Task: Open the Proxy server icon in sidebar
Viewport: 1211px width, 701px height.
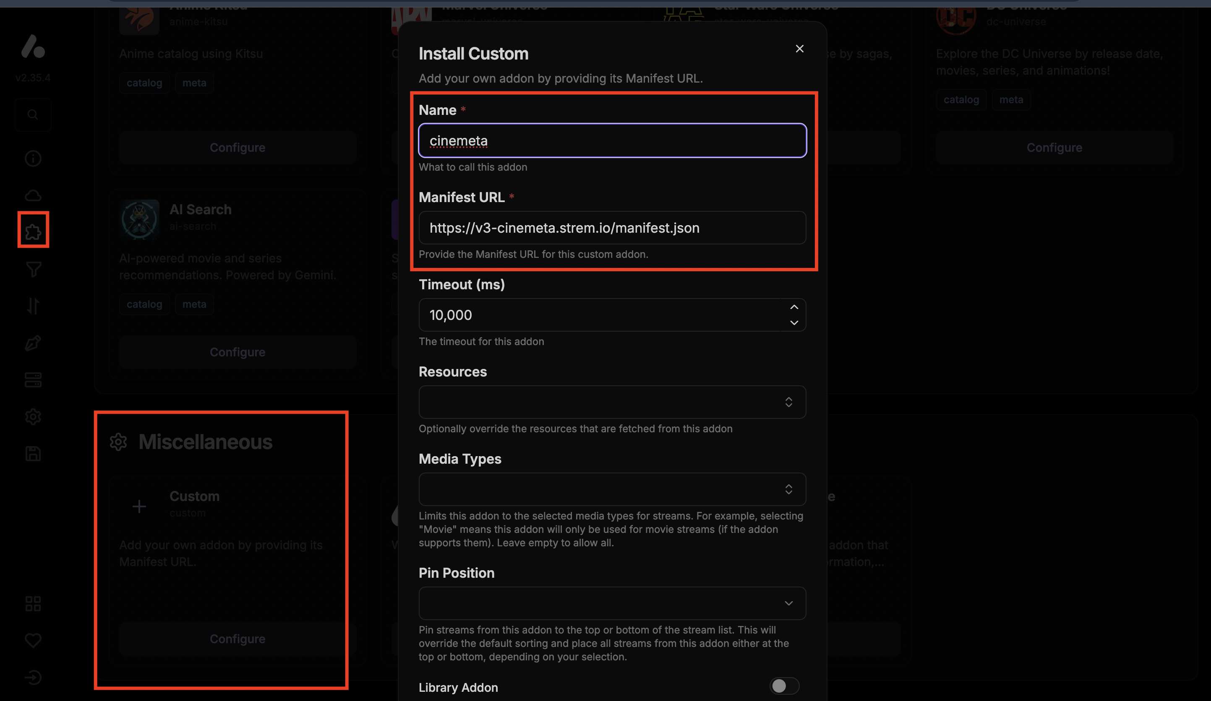Action: click(33, 380)
